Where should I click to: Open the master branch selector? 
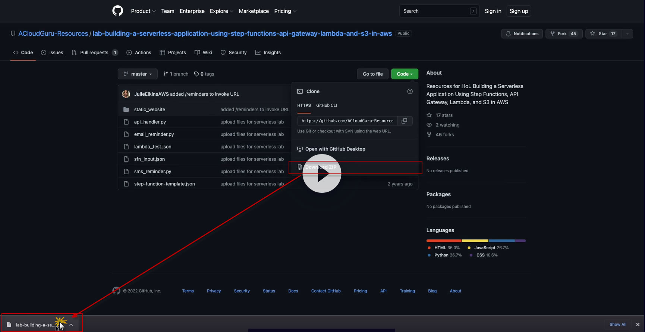[x=138, y=74]
